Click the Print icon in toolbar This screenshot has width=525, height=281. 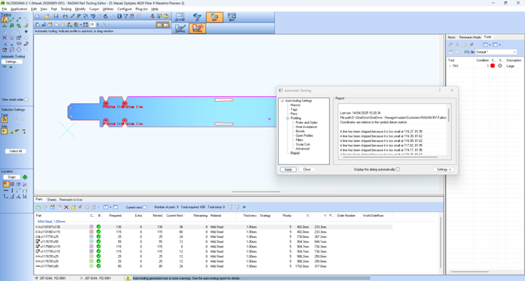(65, 16)
